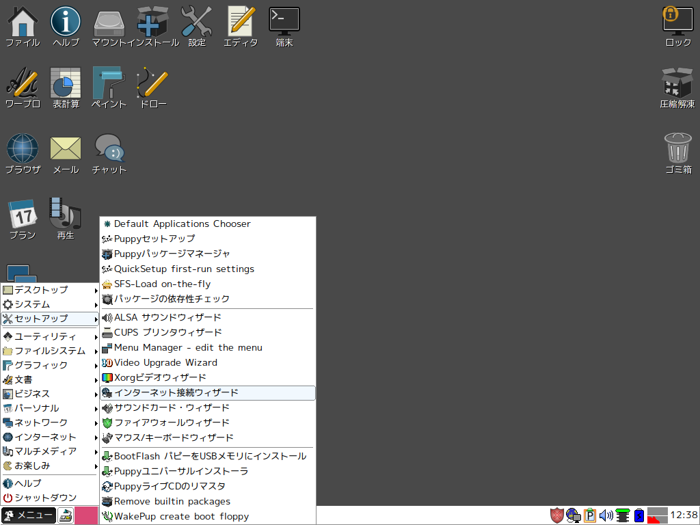700x525 pixels.
Task: Click the blue battery tray icon
Action: (x=639, y=515)
